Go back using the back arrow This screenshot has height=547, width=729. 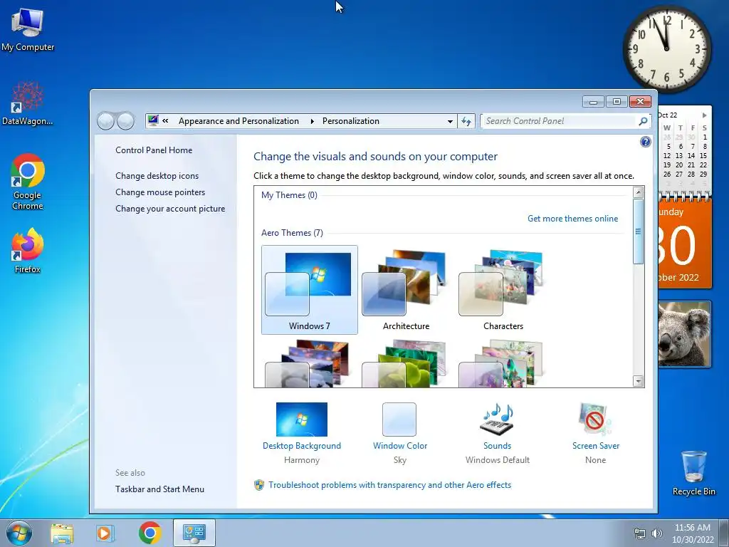(x=105, y=121)
